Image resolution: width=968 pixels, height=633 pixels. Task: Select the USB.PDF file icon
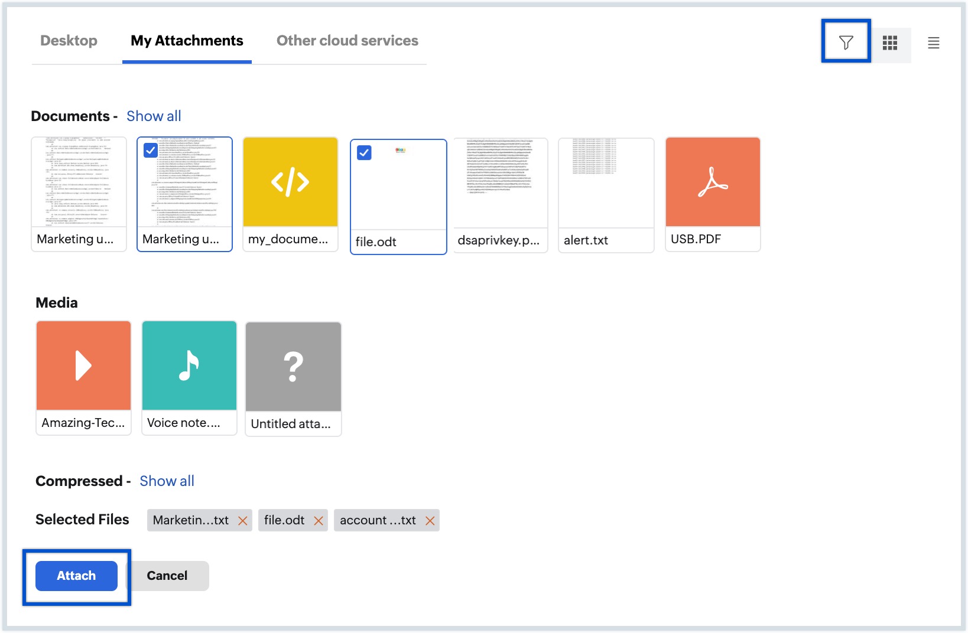tap(713, 182)
